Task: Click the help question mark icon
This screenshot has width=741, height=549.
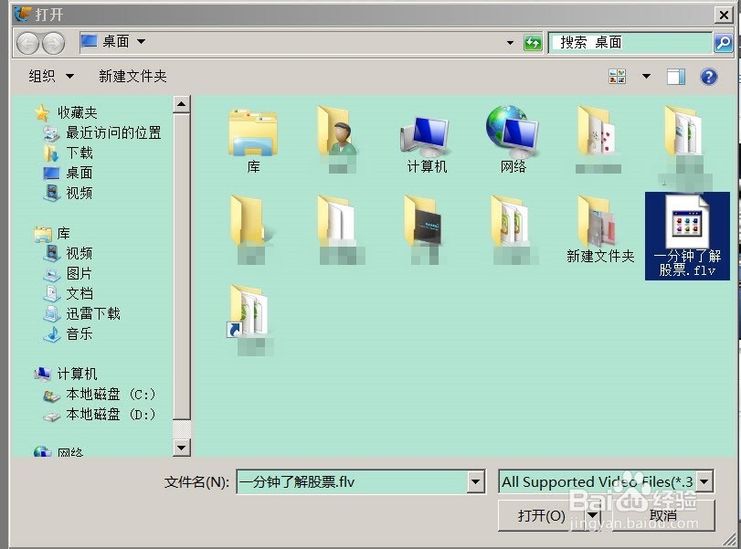Action: coord(710,76)
